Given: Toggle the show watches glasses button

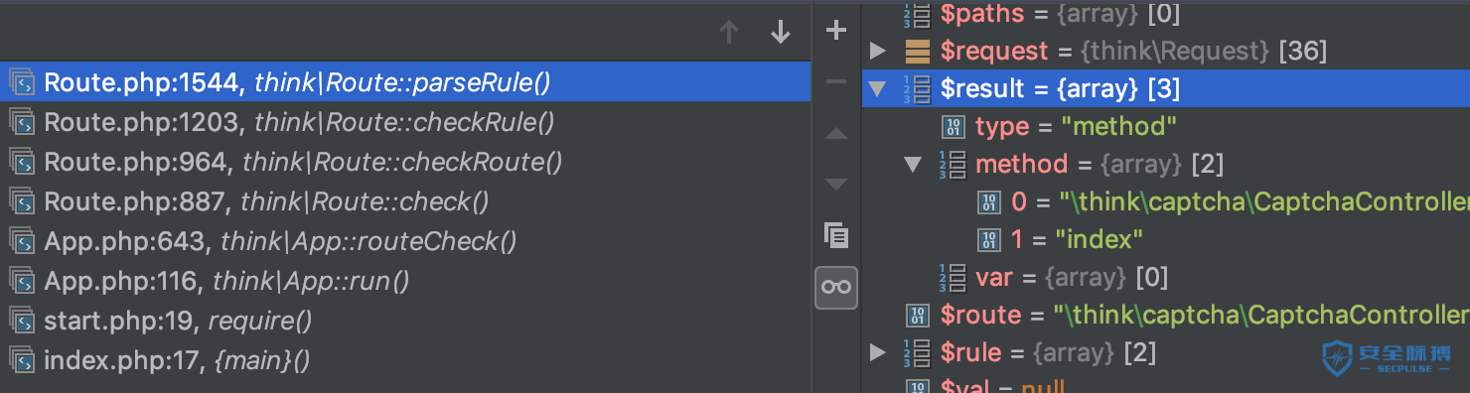Looking at the screenshot, I should click(x=836, y=287).
